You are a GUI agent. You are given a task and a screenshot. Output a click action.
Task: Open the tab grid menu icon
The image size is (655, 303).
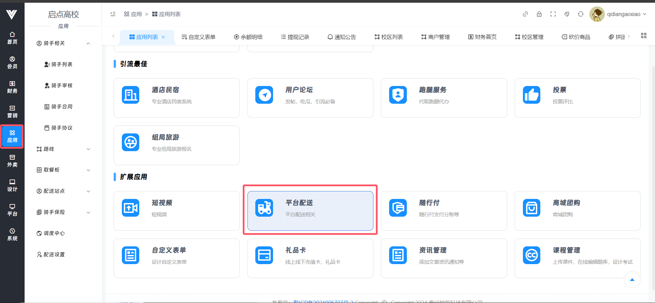tap(644, 36)
